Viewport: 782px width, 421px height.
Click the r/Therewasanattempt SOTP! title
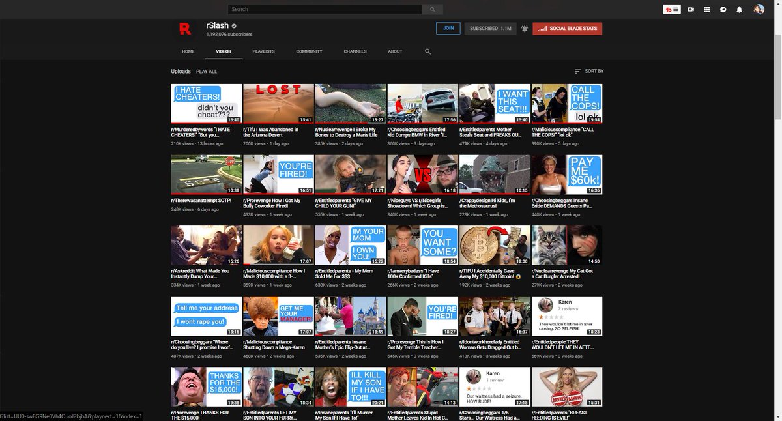[201, 200]
